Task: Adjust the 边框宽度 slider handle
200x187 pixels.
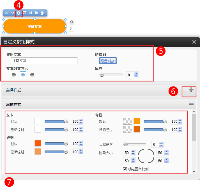Action: [126, 144]
